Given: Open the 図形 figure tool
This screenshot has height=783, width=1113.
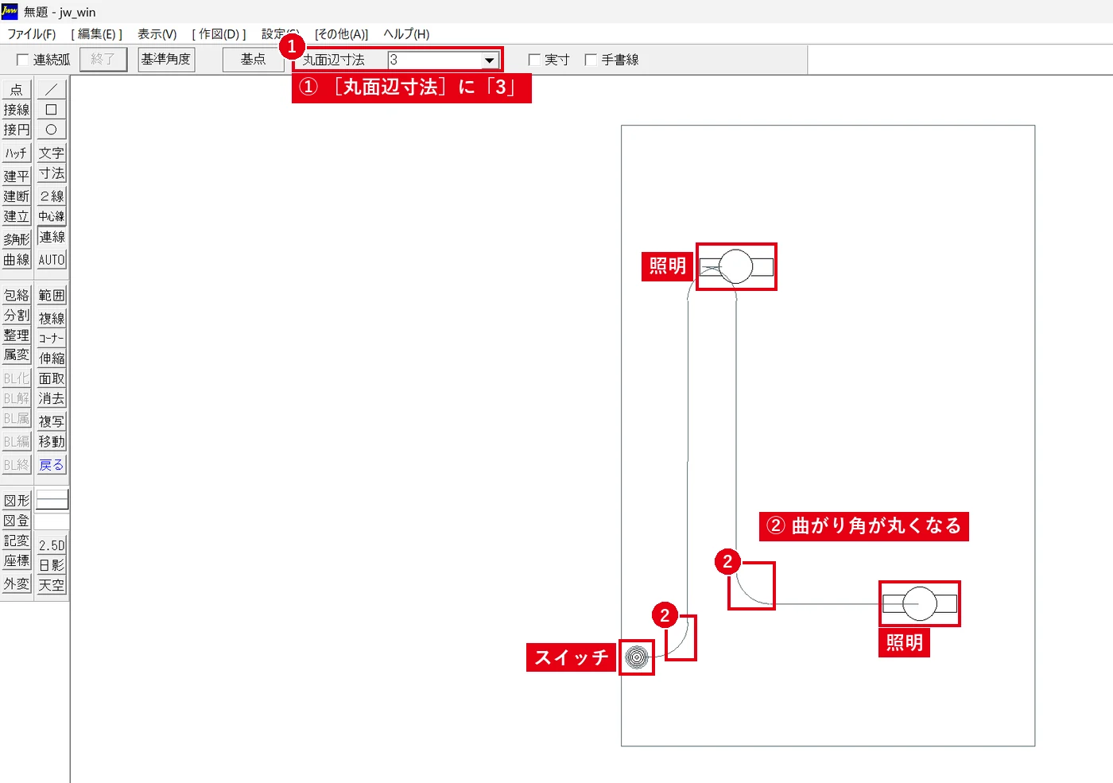Looking at the screenshot, I should point(17,500).
